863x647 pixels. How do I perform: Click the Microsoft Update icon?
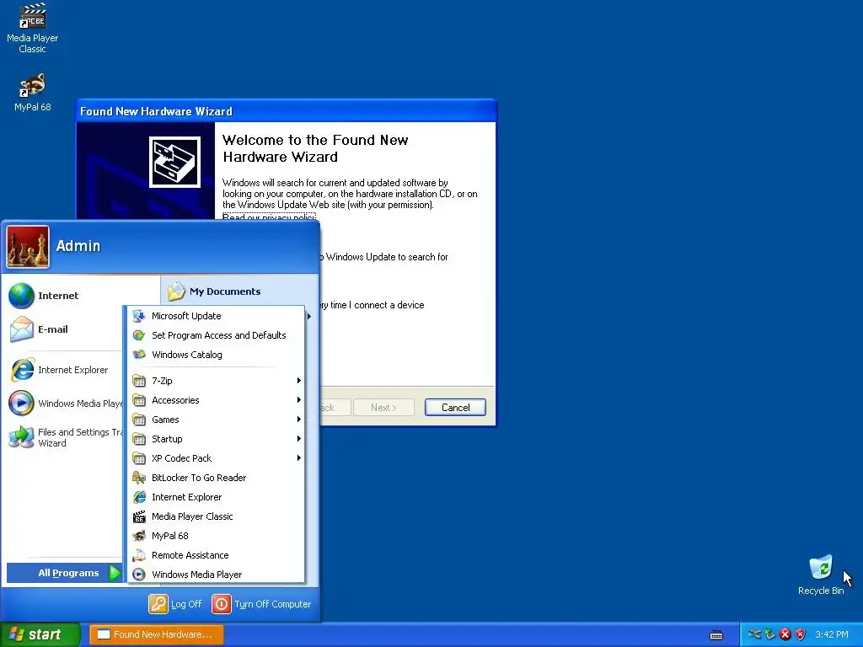[x=139, y=316]
